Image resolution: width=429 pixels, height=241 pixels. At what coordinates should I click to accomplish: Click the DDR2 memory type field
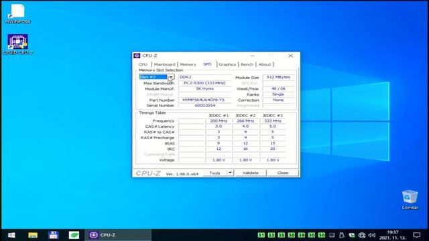point(205,77)
